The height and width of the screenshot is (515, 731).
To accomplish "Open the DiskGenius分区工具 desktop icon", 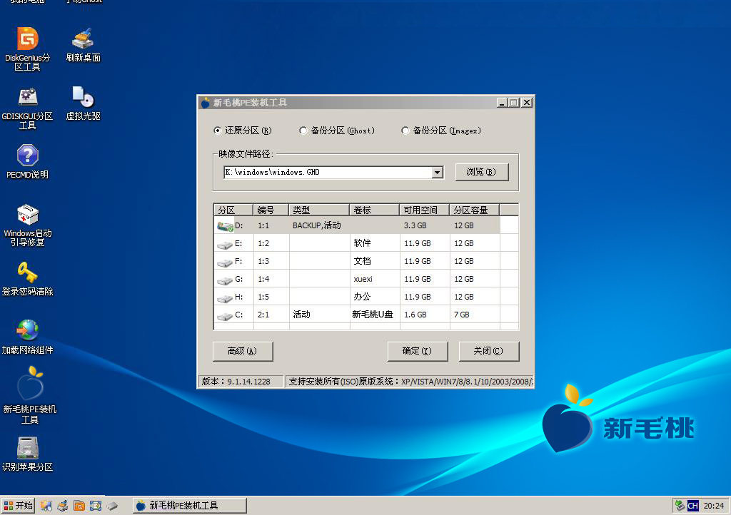I will [x=28, y=49].
